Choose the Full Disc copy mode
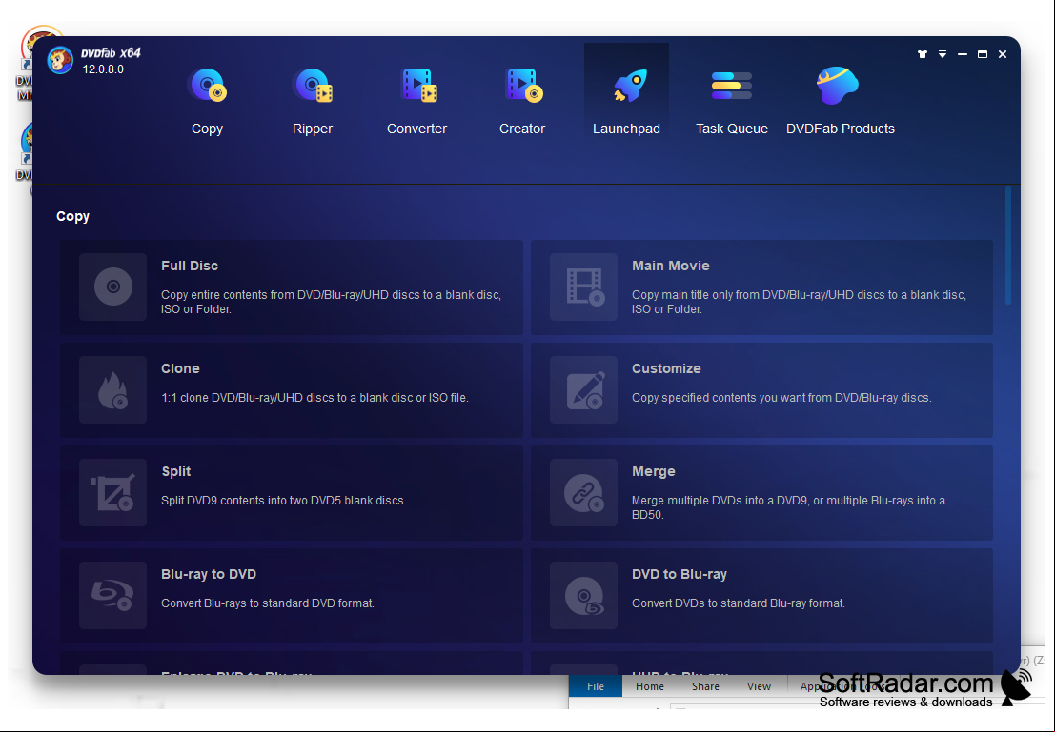Viewport: 1055px width, 732px height. [x=292, y=287]
